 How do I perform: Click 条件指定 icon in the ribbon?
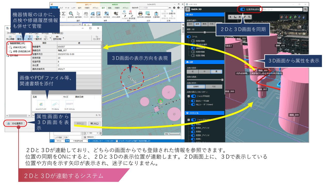[x=106, y=15]
